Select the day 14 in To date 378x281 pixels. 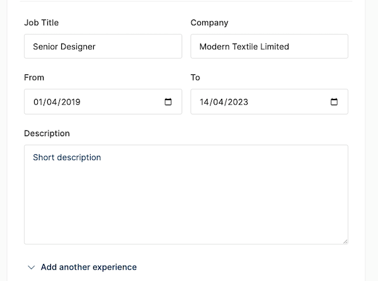pos(204,102)
